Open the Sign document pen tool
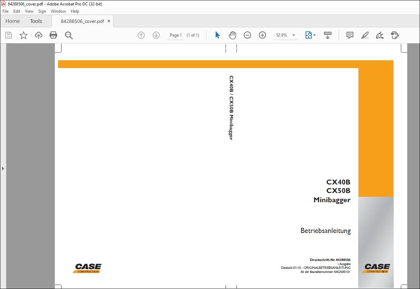 point(380,35)
